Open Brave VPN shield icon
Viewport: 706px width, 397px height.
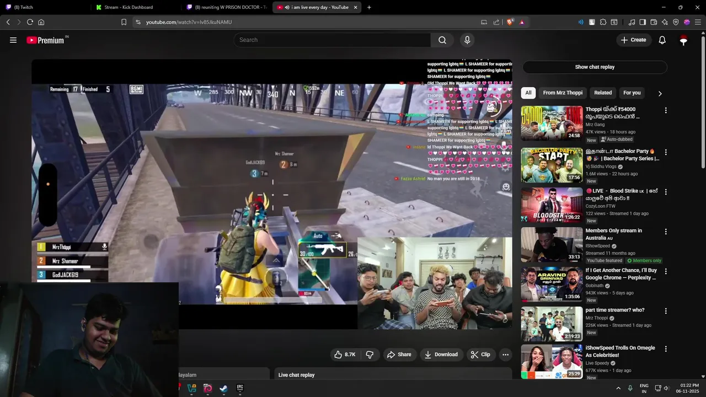click(x=676, y=22)
